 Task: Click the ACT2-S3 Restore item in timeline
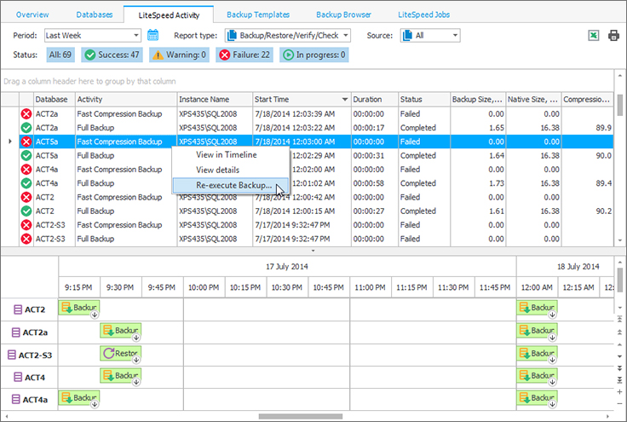(120, 353)
